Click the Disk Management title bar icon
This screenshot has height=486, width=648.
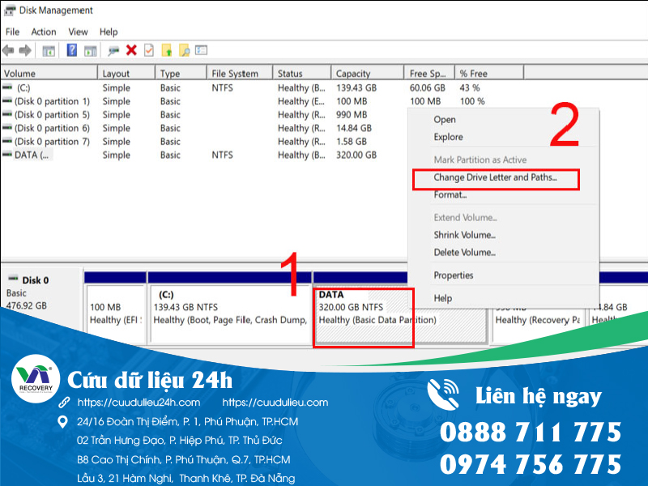(10, 10)
